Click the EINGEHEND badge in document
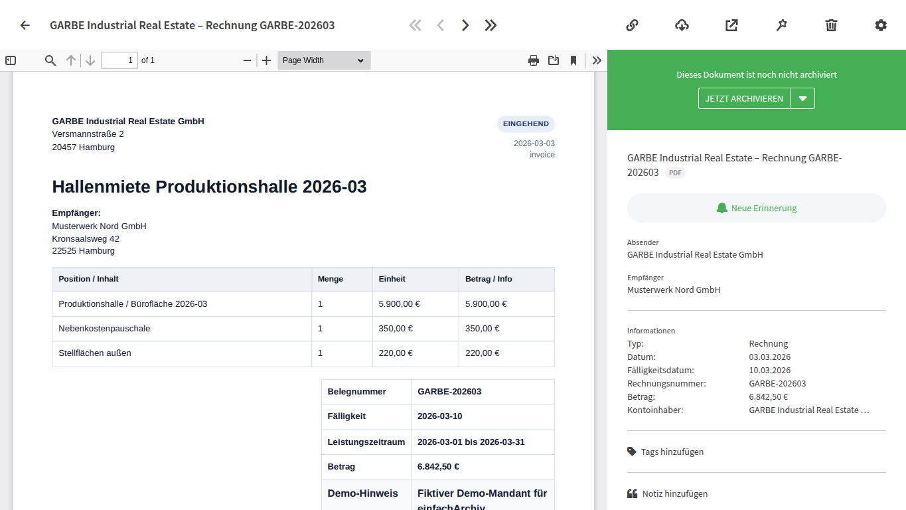This screenshot has width=906, height=510. click(526, 124)
